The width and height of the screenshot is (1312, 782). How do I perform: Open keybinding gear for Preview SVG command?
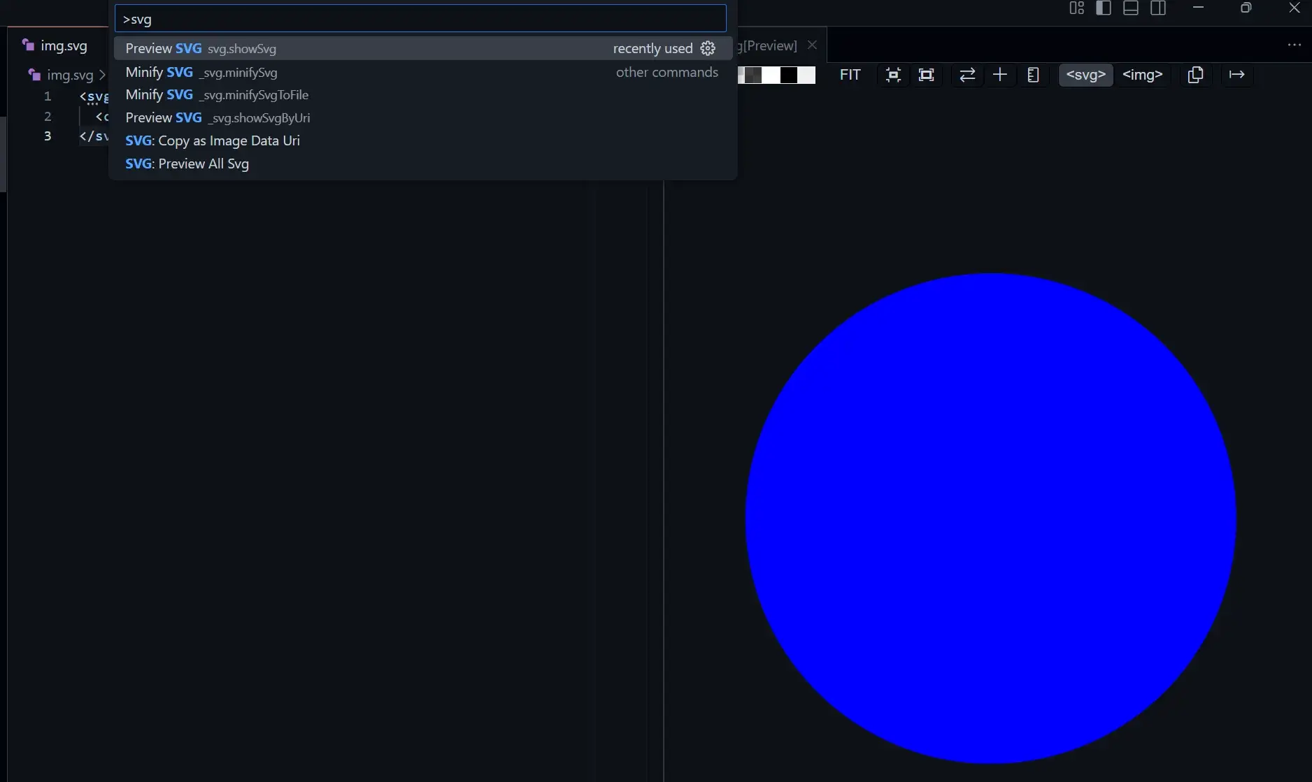[708, 48]
